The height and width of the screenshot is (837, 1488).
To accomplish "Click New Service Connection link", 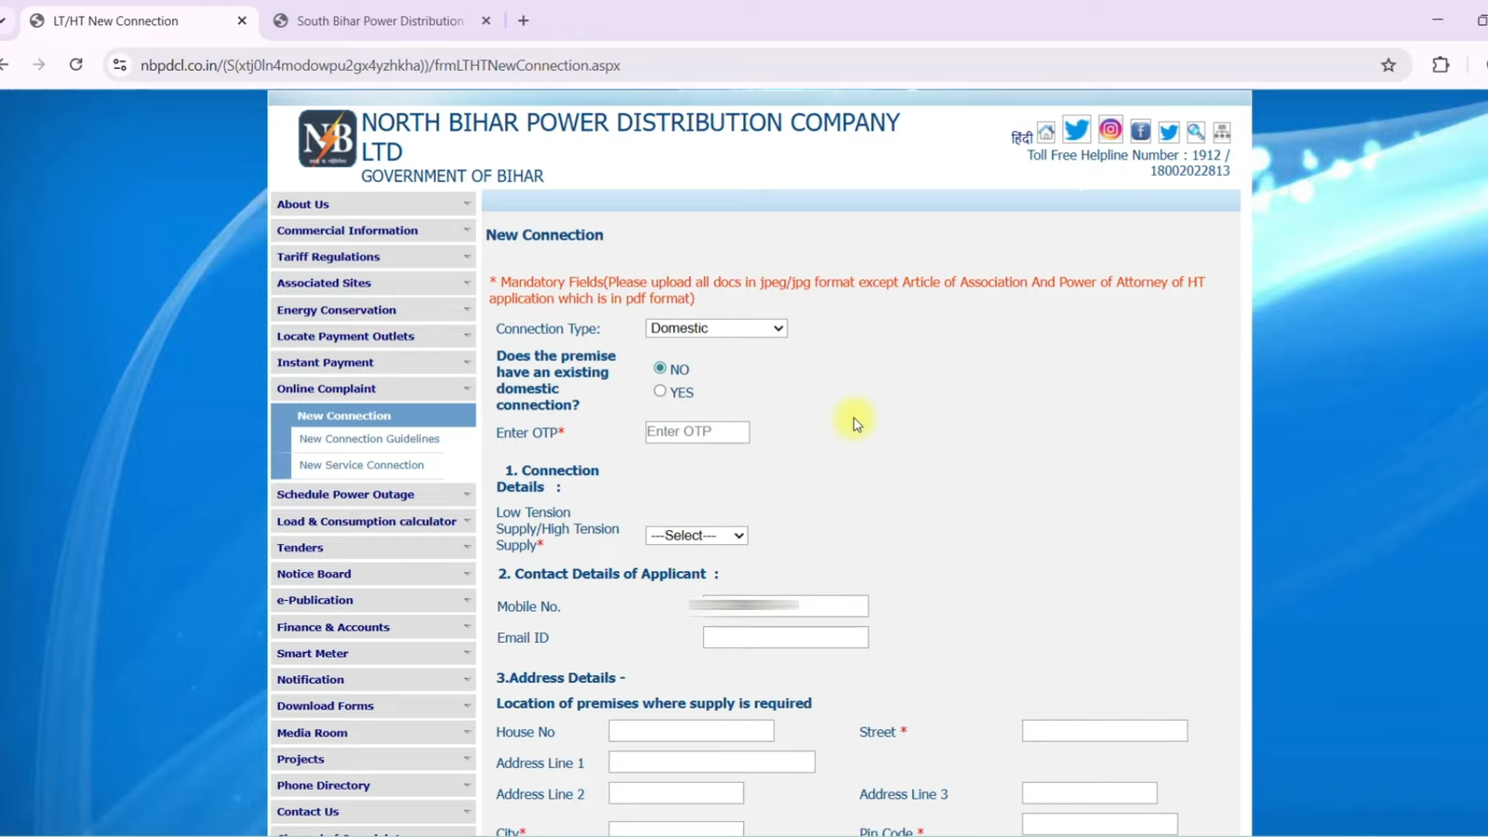I will 362,464.
